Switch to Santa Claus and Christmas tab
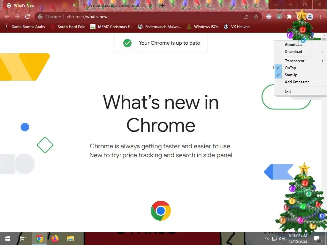This screenshot has width=327, height=245. pyautogui.click(x=118, y=5)
